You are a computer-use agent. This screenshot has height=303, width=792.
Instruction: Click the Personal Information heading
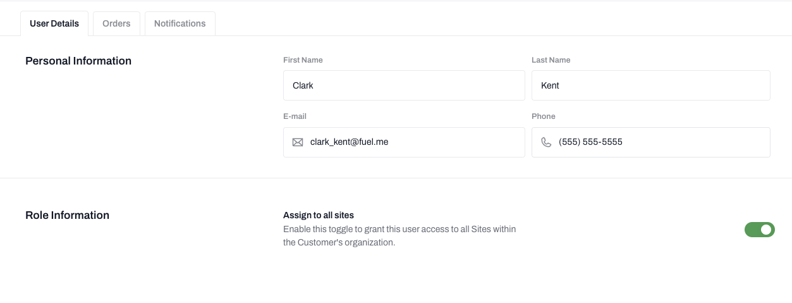[78, 61]
